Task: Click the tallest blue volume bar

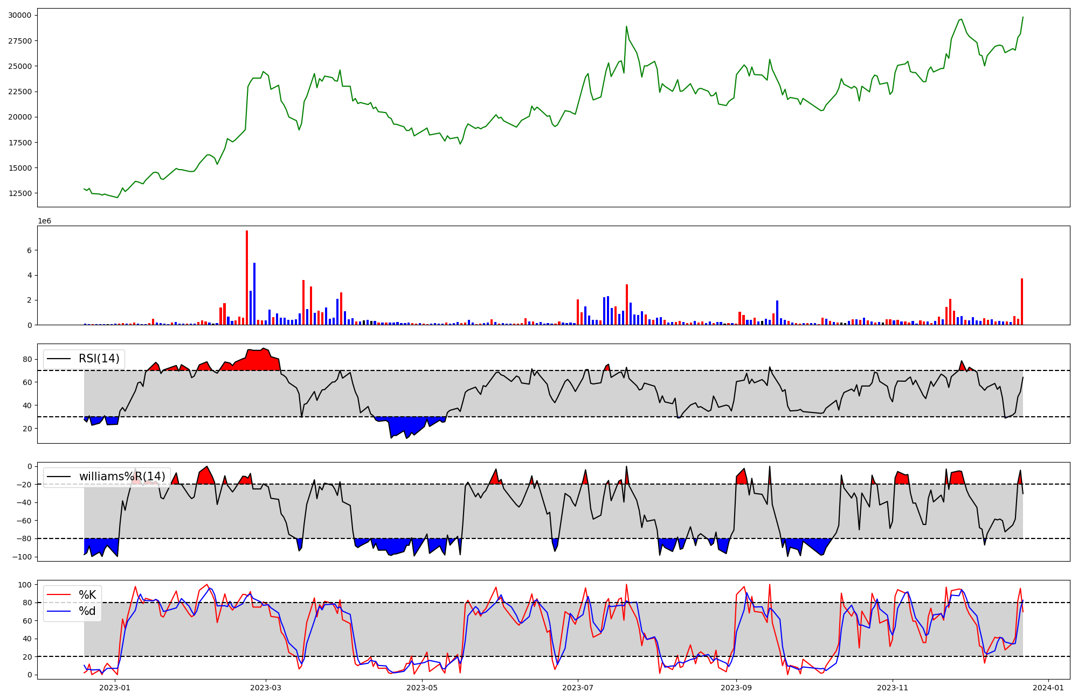Action: coord(254,294)
